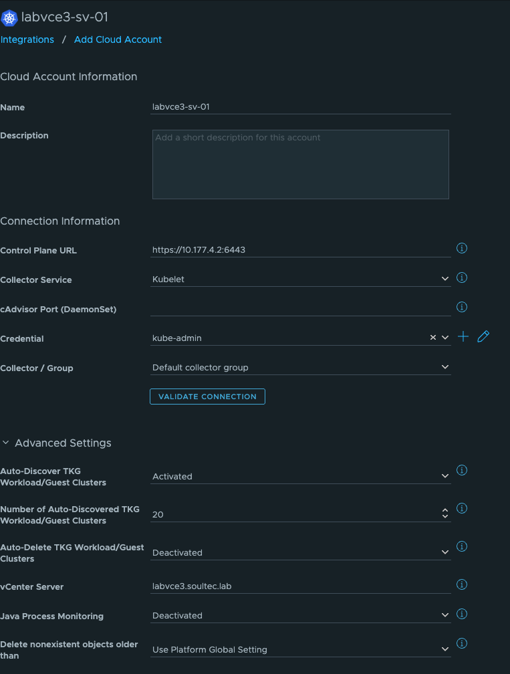Screen dimensions: 510x674
Task: Show info for cAdvisor Port (DaemonSet)
Action: pyautogui.click(x=462, y=307)
